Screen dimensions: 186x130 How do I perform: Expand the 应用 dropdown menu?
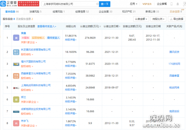[x=133, y=4]
